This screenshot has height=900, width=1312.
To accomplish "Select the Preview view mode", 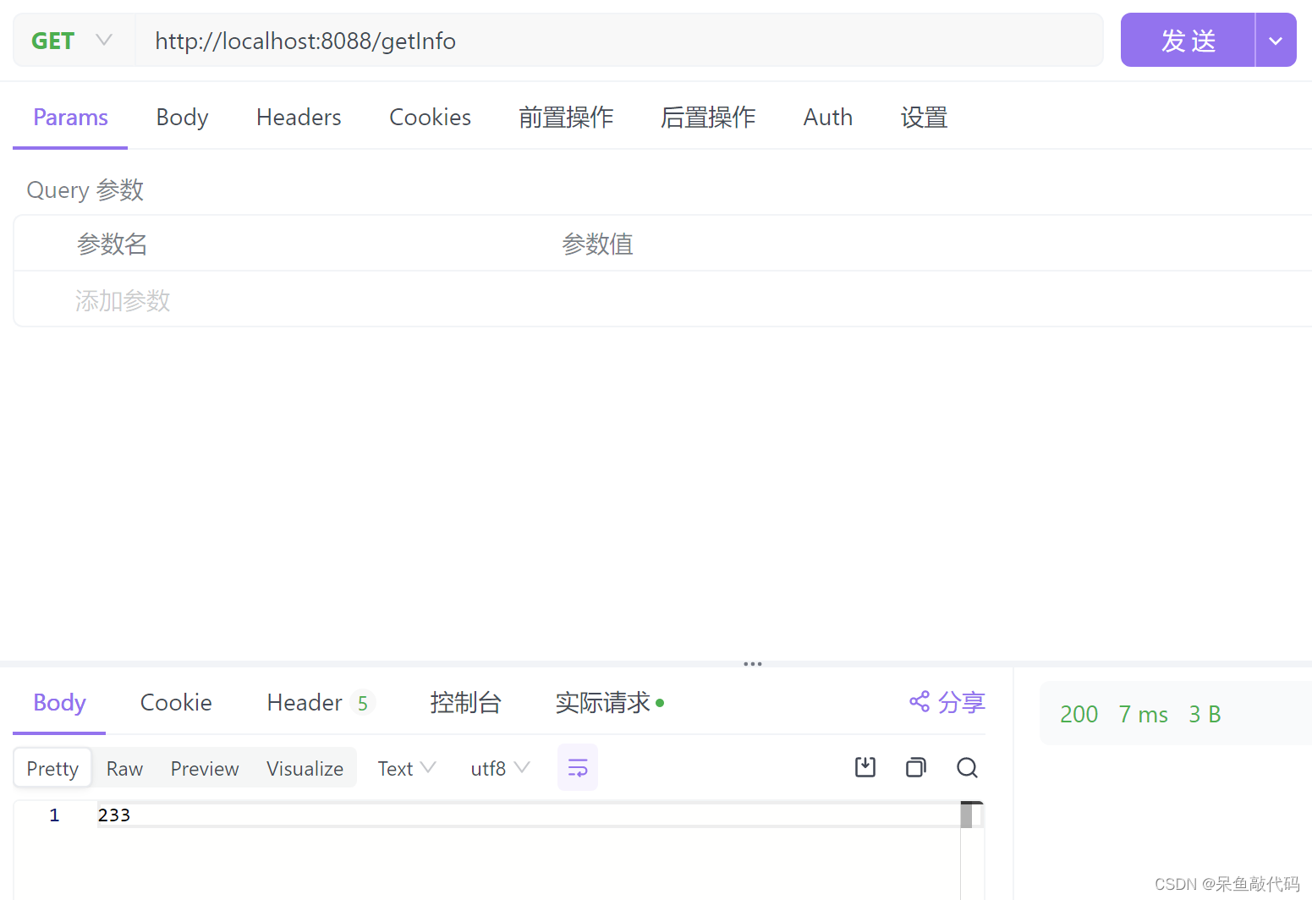I will pyautogui.click(x=205, y=768).
